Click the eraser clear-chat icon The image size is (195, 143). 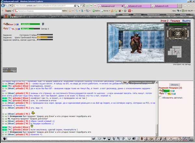[99, 139]
